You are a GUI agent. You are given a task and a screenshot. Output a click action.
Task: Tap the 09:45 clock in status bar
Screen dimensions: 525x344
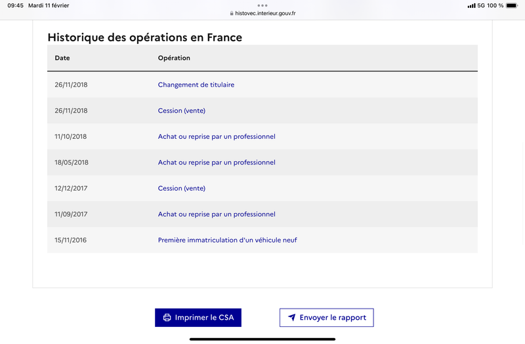[x=15, y=6]
